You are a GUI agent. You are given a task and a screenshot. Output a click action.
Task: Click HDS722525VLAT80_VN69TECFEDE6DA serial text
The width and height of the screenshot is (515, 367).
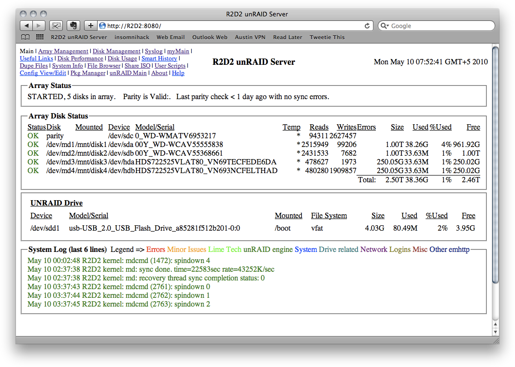[x=206, y=162]
